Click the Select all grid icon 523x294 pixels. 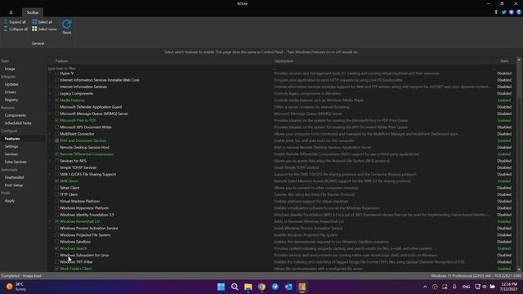pyautogui.click(x=34, y=22)
